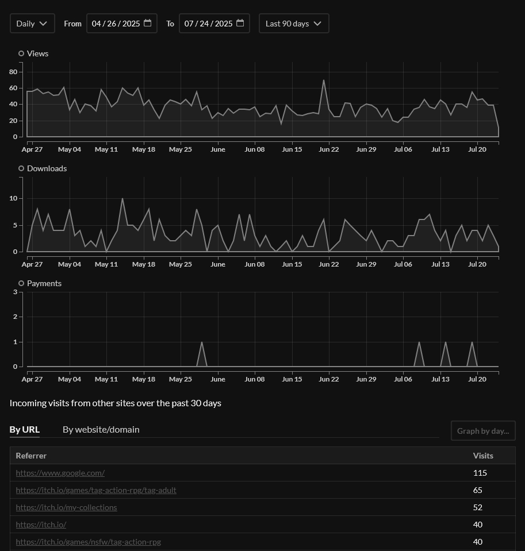Toggle the Payments series marker circle
Image resolution: width=525 pixels, height=551 pixels.
21,283
